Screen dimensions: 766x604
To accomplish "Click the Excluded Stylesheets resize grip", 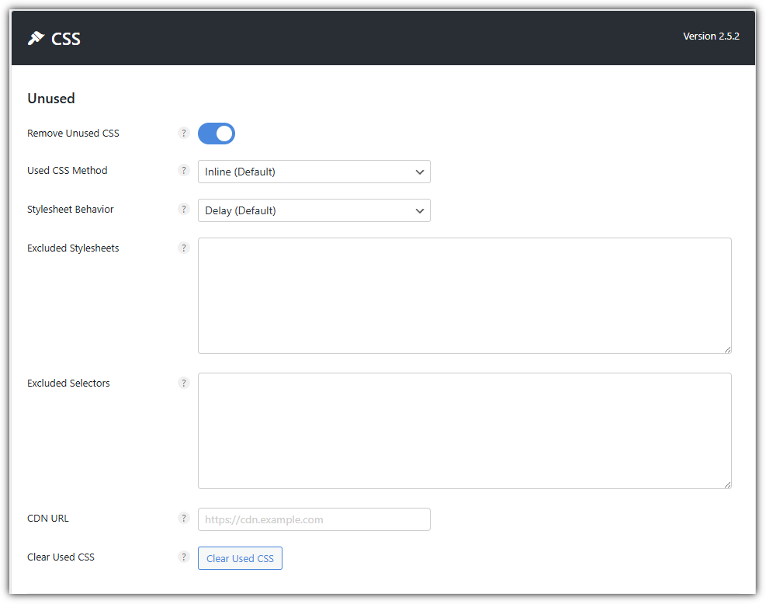I will (727, 349).
